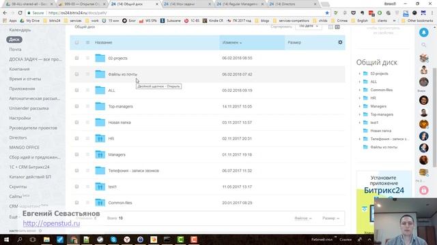Click the shared HR folder icon
The width and height of the screenshot is (437, 245).
(x=100, y=138)
